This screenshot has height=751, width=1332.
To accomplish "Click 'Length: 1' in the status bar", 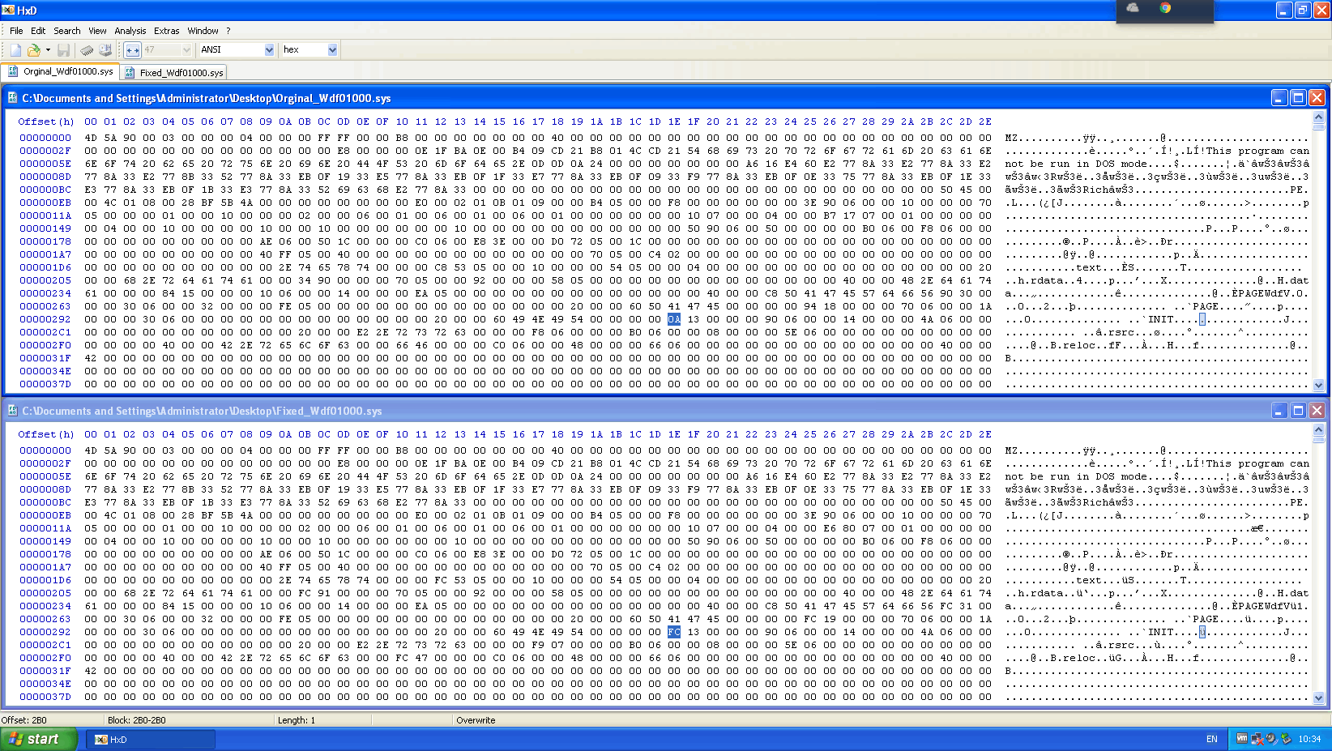I will pos(297,720).
